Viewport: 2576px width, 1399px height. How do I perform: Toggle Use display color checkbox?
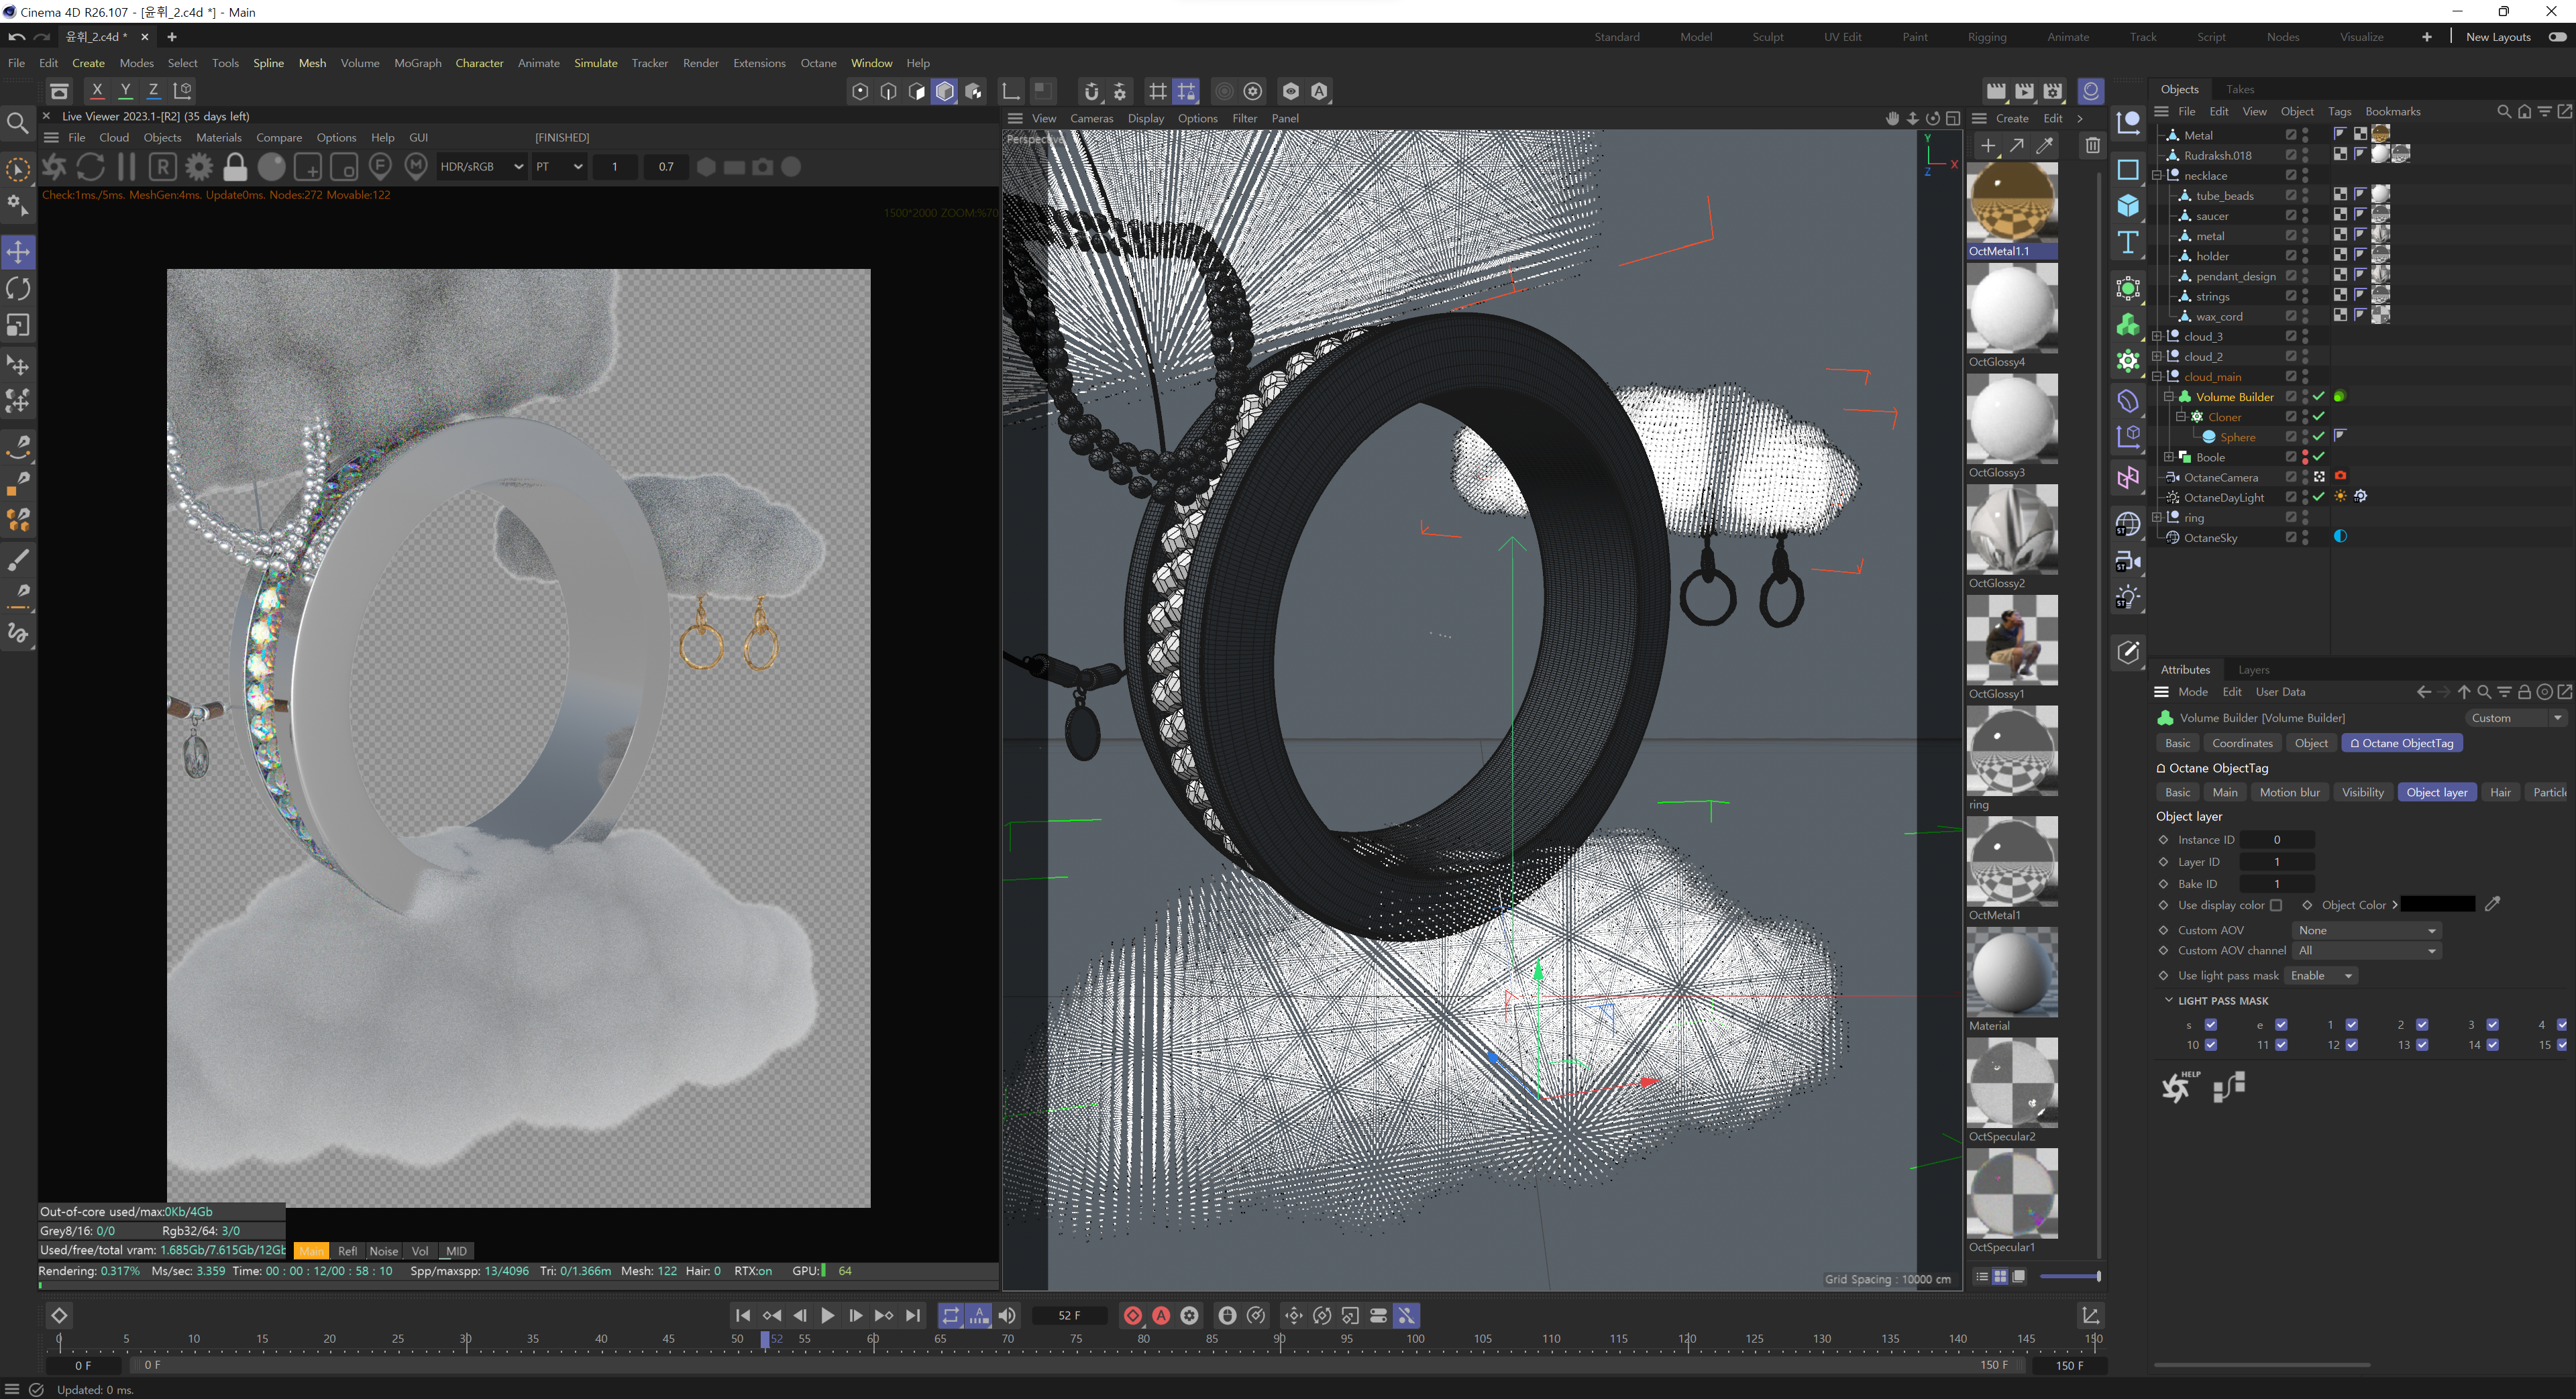(2276, 905)
